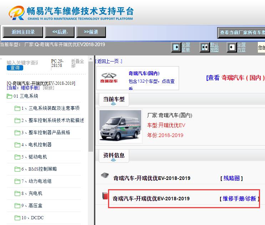Expand folder icon for 动力电池组
Viewport: 265px width, 225px height.
pos(17,181)
